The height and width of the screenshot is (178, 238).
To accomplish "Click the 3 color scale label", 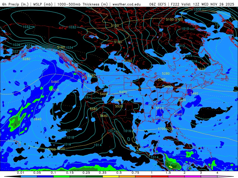I will 201,173.
